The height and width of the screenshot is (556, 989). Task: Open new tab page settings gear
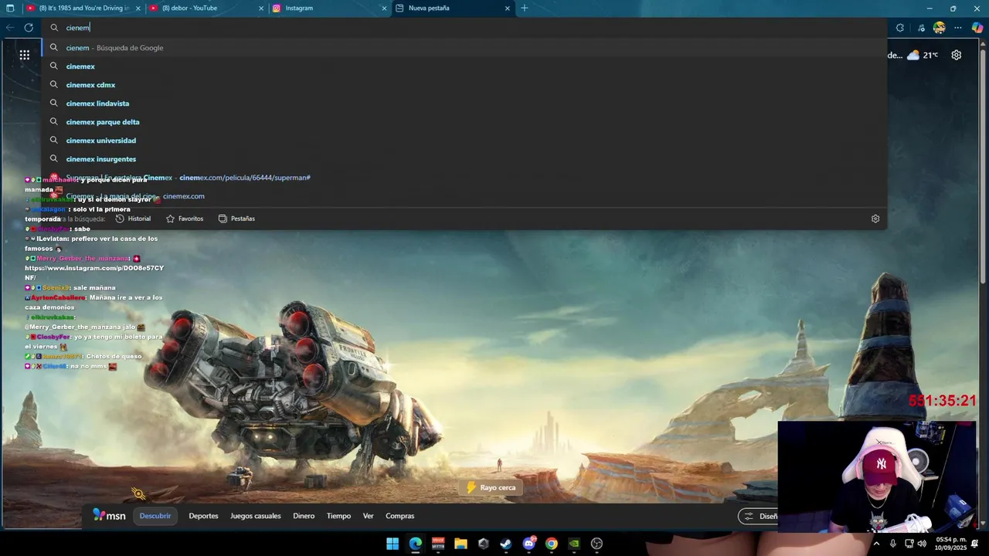click(x=957, y=55)
